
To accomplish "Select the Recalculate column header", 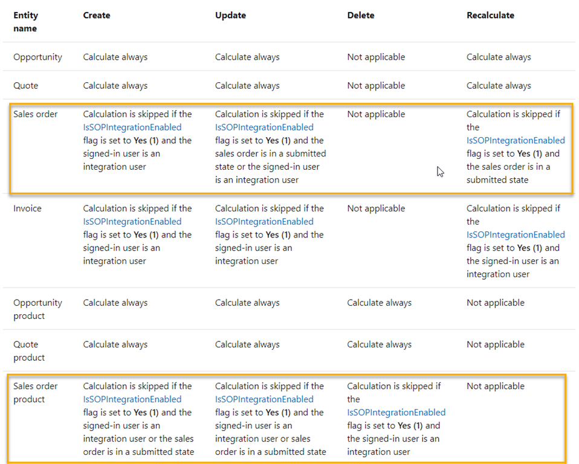I will point(491,15).
